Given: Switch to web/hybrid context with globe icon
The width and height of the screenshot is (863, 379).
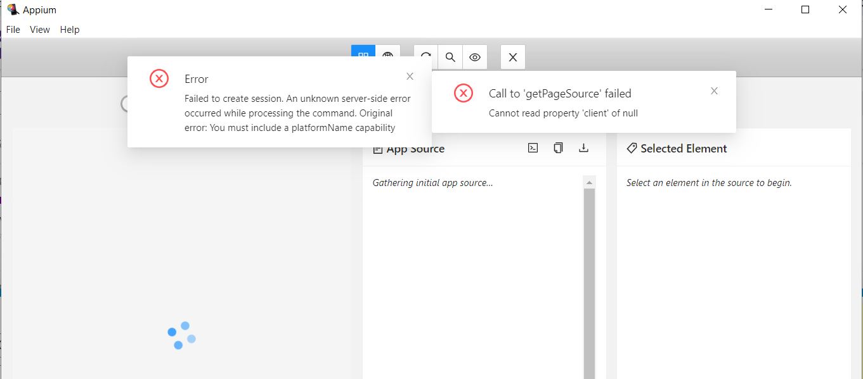Looking at the screenshot, I should [388, 56].
